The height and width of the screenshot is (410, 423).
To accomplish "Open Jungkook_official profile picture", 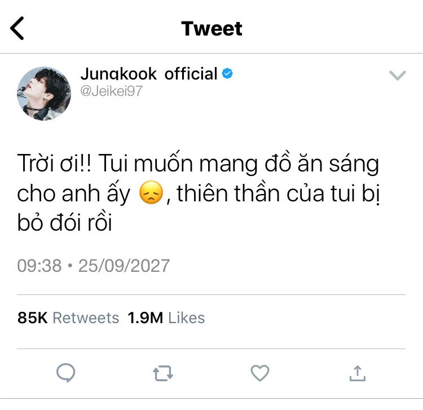I will 44,93.
